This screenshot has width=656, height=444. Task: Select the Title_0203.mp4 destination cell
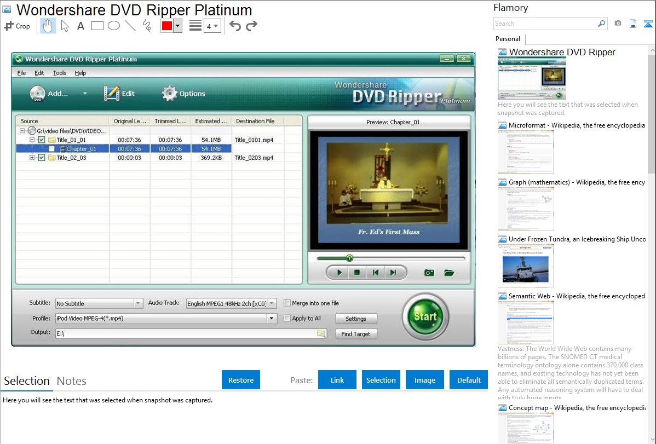[x=254, y=158]
